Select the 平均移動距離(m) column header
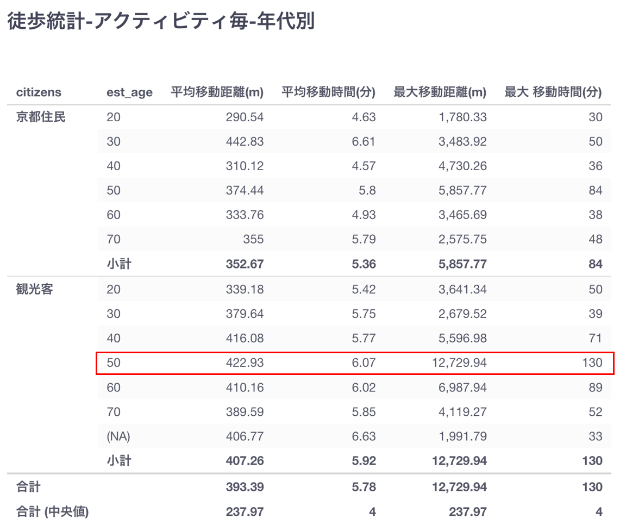Screen dimensions: 620x525 pos(217,92)
